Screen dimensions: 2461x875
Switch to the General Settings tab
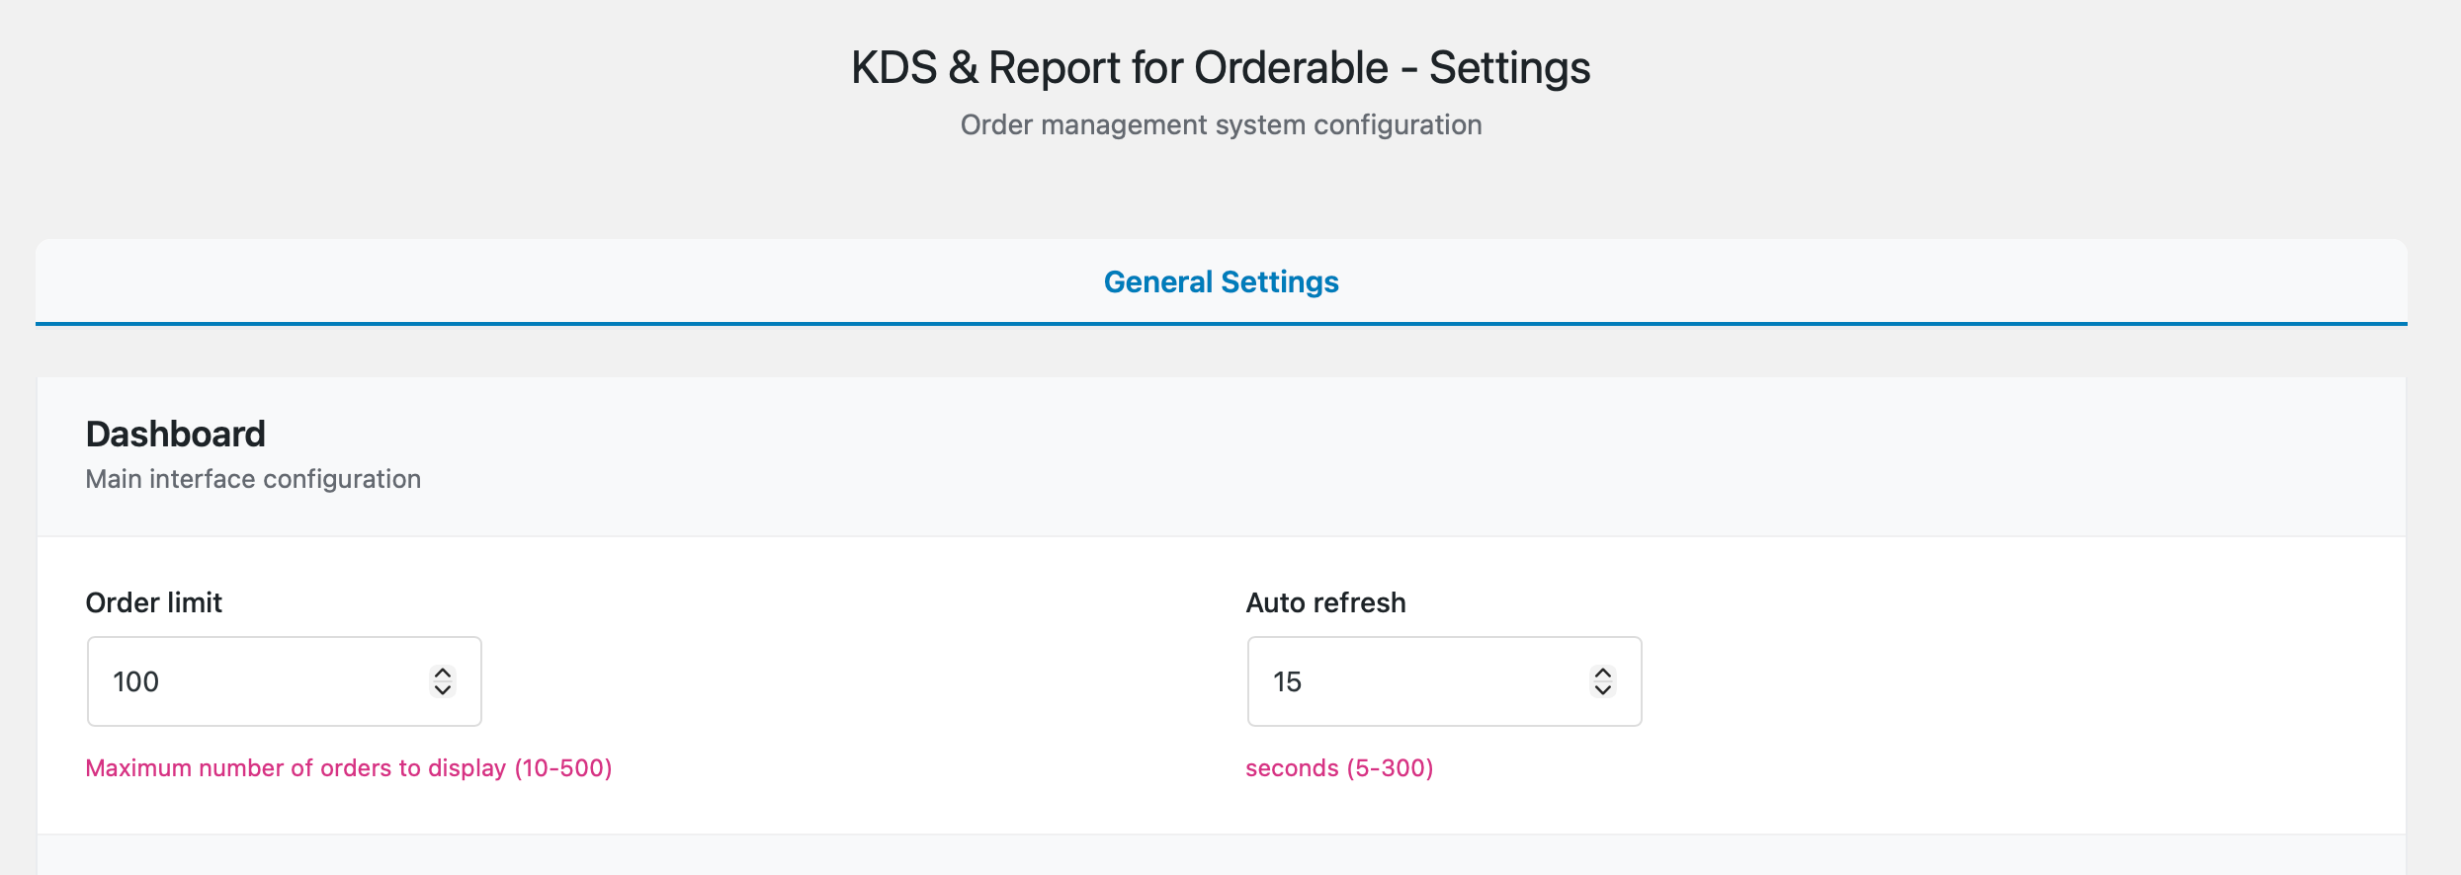1222,281
